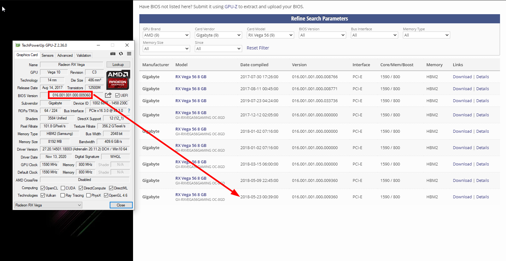Open Details for the 2017-12-12 BIOS
Image resolution: width=506 pixels, height=261 pixels.
pos(482,115)
